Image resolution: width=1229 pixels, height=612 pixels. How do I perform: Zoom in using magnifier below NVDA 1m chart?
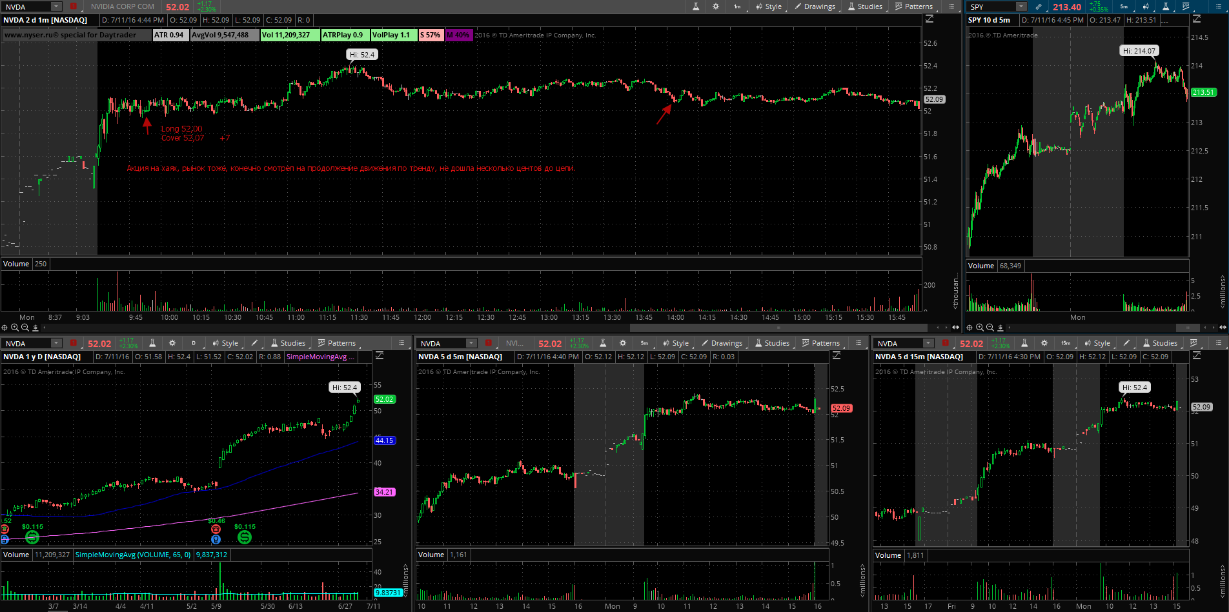point(15,328)
